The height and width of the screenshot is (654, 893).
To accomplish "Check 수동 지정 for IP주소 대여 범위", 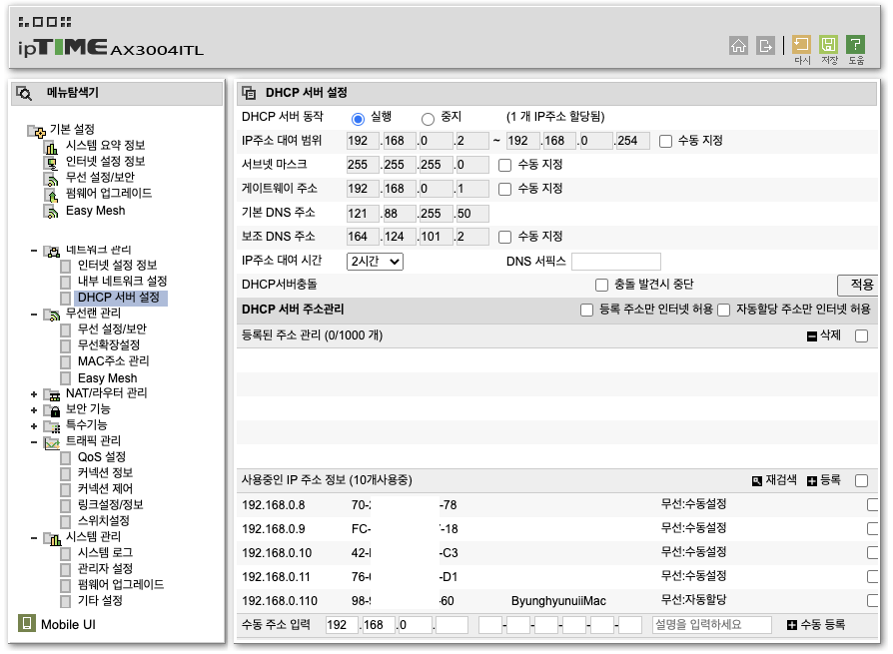I will tap(665, 141).
